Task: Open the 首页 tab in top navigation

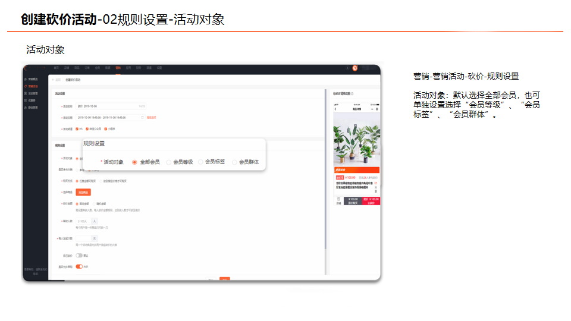Action: click(56, 68)
